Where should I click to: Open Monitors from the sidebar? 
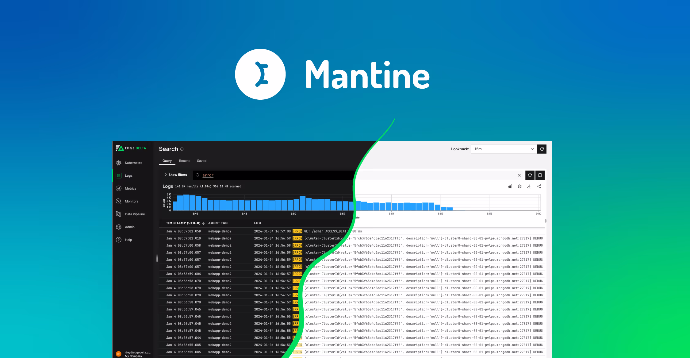[x=131, y=201]
